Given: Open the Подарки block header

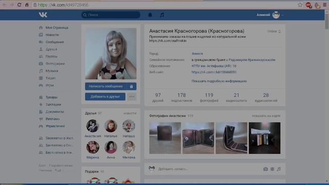Looking at the screenshot, I should 95,172.
